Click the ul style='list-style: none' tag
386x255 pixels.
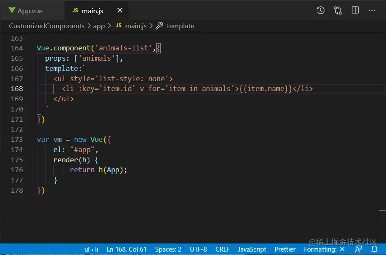(x=113, y=79)
